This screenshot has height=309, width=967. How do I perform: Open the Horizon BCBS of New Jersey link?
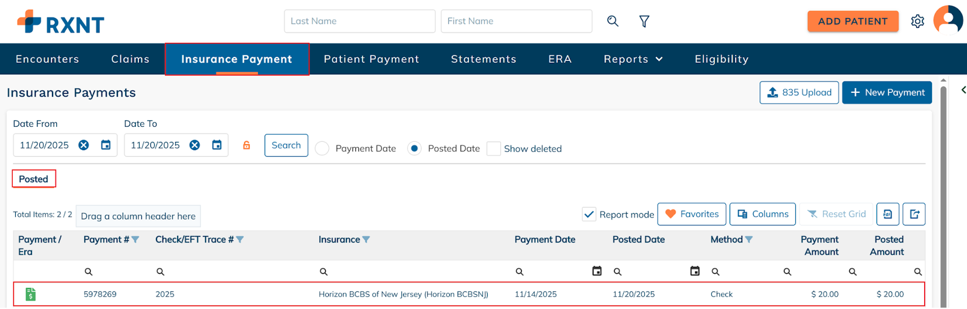coord(403,295)
